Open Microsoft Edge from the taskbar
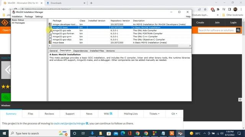This screenshot has width=245, height=137. click(x=123, y=133)
